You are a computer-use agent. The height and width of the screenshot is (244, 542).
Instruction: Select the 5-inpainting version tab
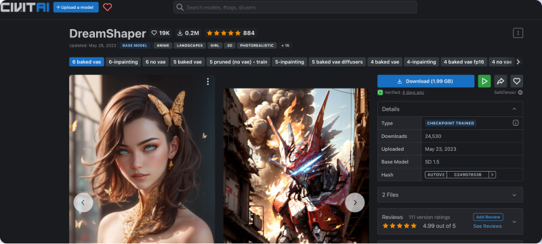pos(289,62)
